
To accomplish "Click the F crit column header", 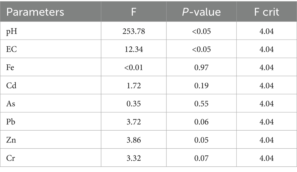I will (267, 12).
